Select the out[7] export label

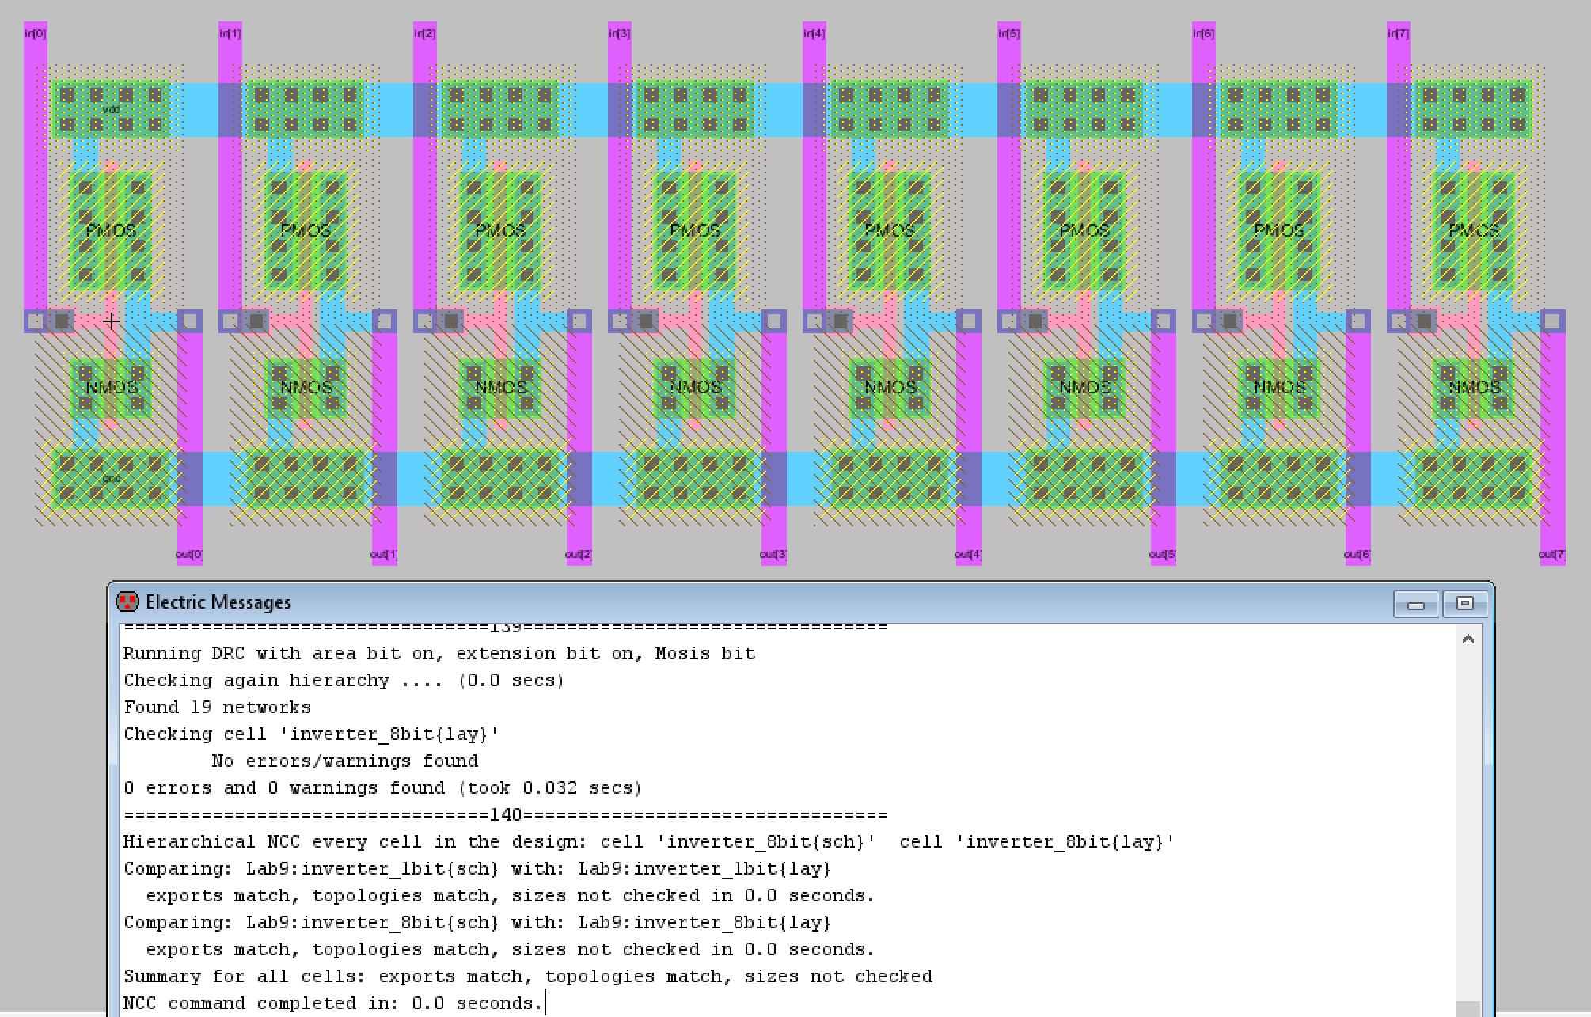(1551, 554)
